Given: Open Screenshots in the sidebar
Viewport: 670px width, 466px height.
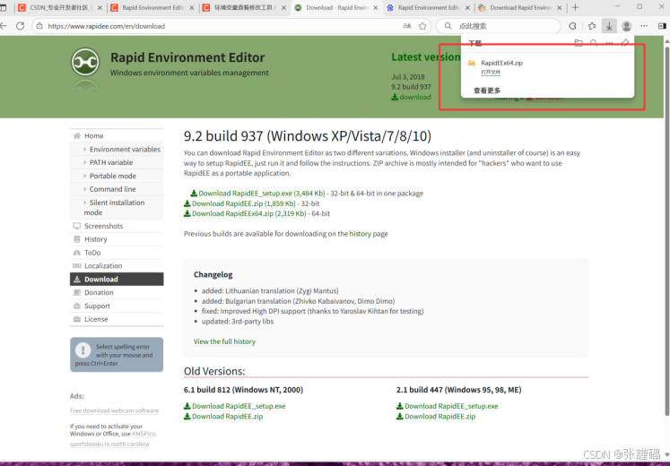Looking at the screenshot, I should coord(117,226).
